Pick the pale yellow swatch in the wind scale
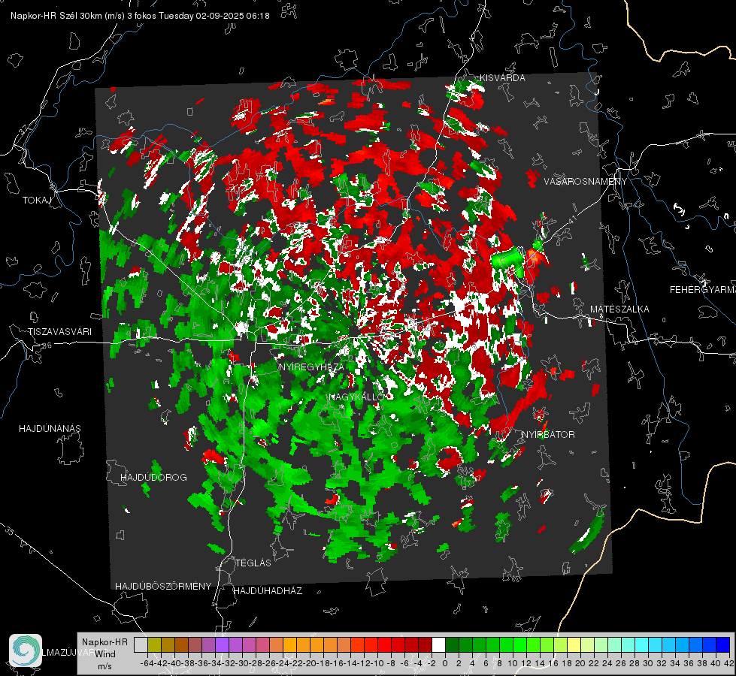736x676 pixels. click(x=574, y=644)
